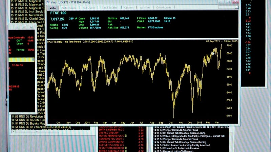Image resolution: width=271 pixels, height=152 pixels.
Task: Click the left arrow of RNS news scrollbar
Action: pyautogui.click(x=14, y=131)
